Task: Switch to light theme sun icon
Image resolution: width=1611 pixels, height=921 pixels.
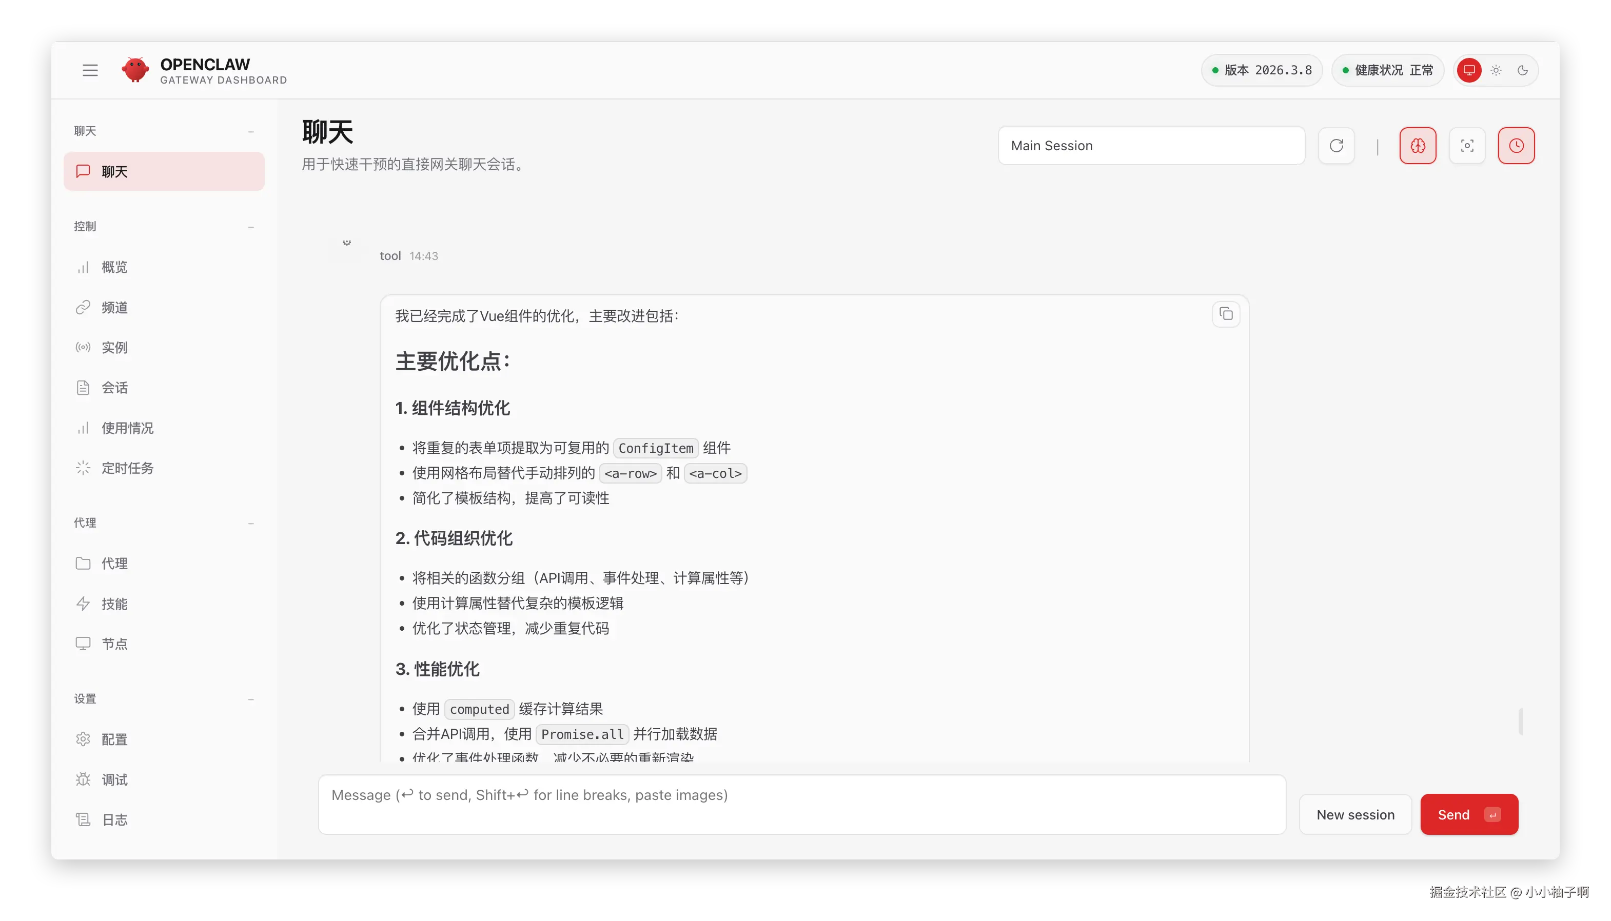Action: (x=1496, y=70)
